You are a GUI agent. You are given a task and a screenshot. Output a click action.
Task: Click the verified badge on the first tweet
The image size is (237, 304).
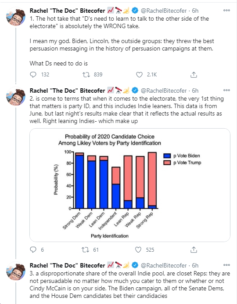135,11
